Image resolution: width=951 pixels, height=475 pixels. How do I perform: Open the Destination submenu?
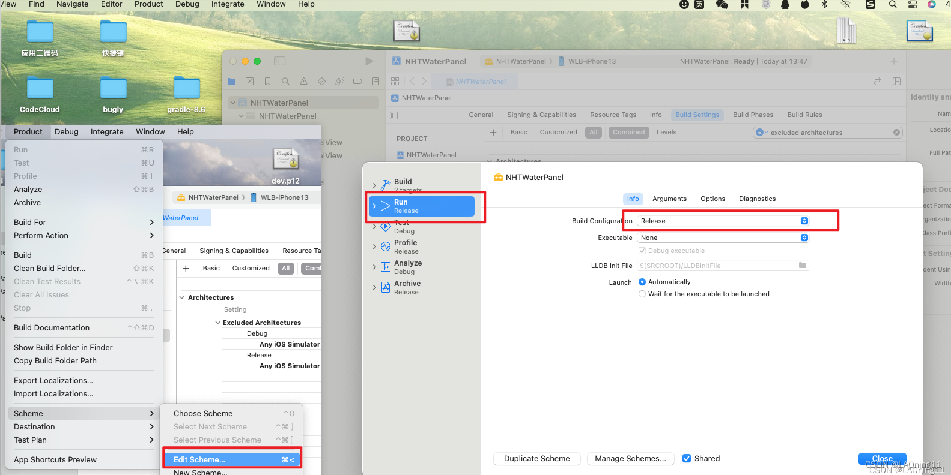click(x=84, y=426)
